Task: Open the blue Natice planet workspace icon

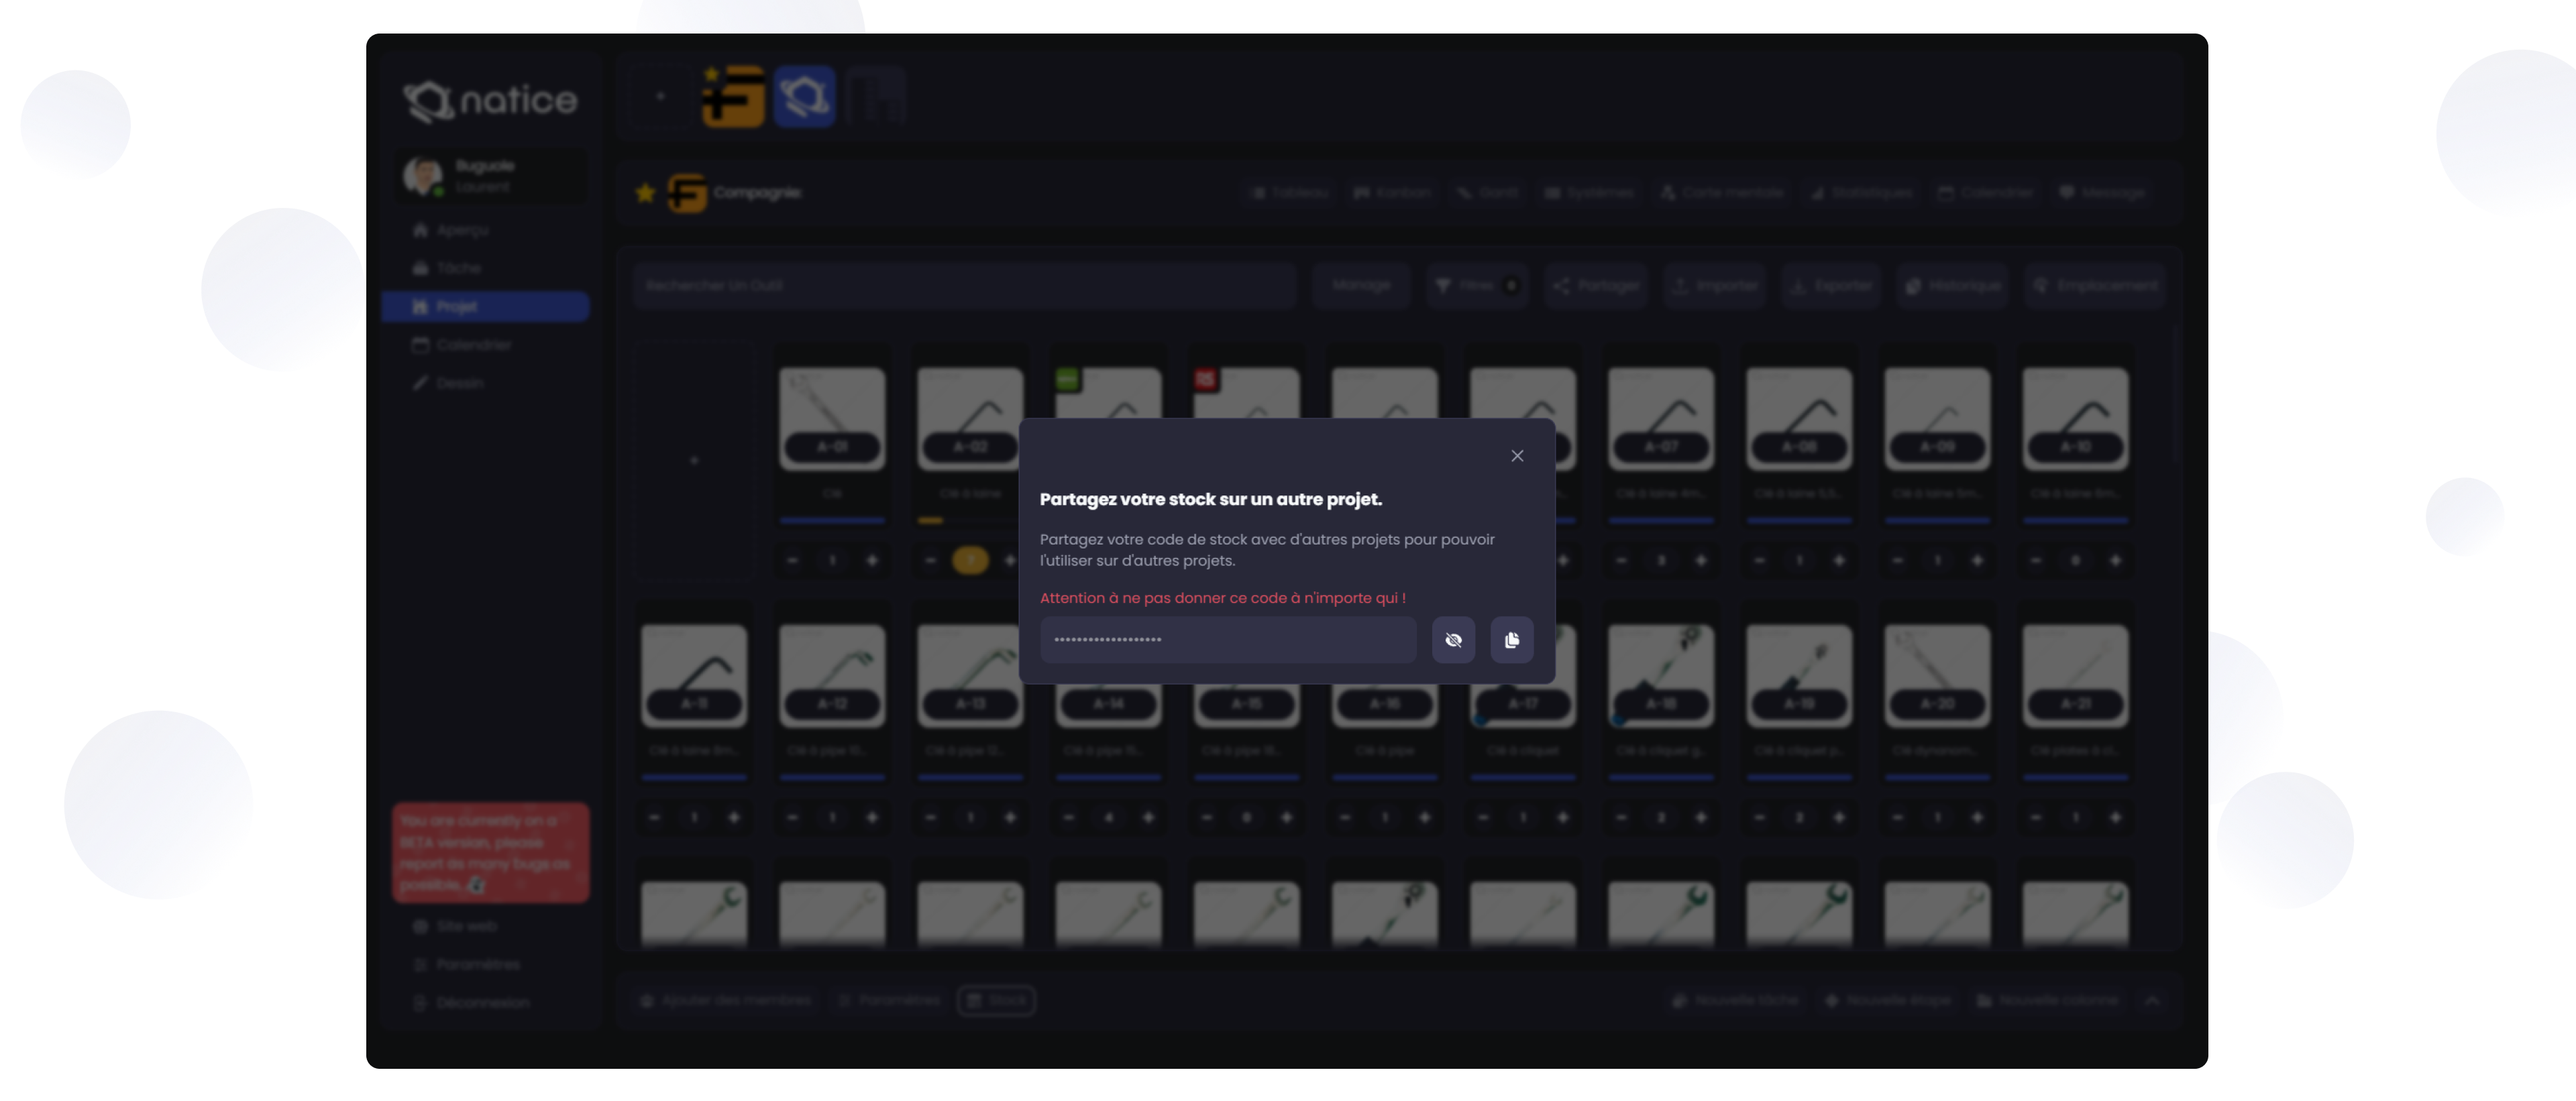Action: click(x=804, y=97)
